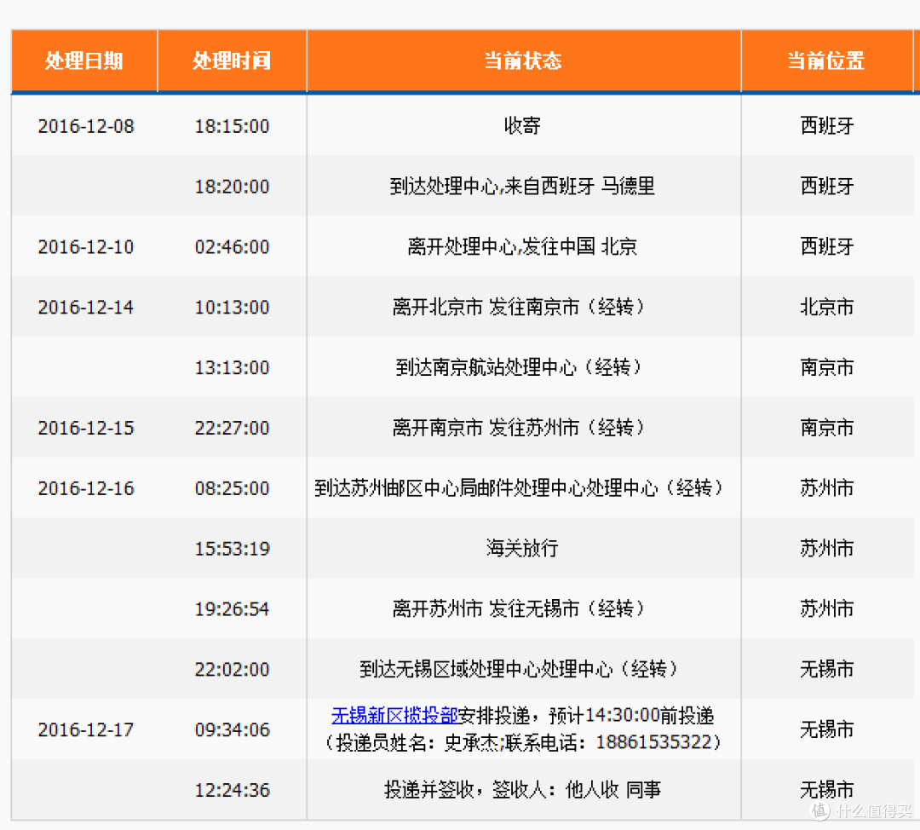920x830 pixels.
Task: Select status 到达南京航站处理中心
Action: [519, 367]
